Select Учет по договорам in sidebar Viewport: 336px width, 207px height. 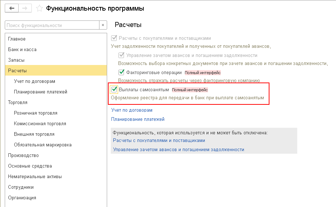34,81
